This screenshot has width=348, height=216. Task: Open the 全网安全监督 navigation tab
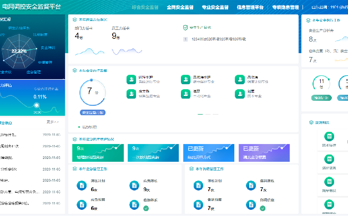180,7
